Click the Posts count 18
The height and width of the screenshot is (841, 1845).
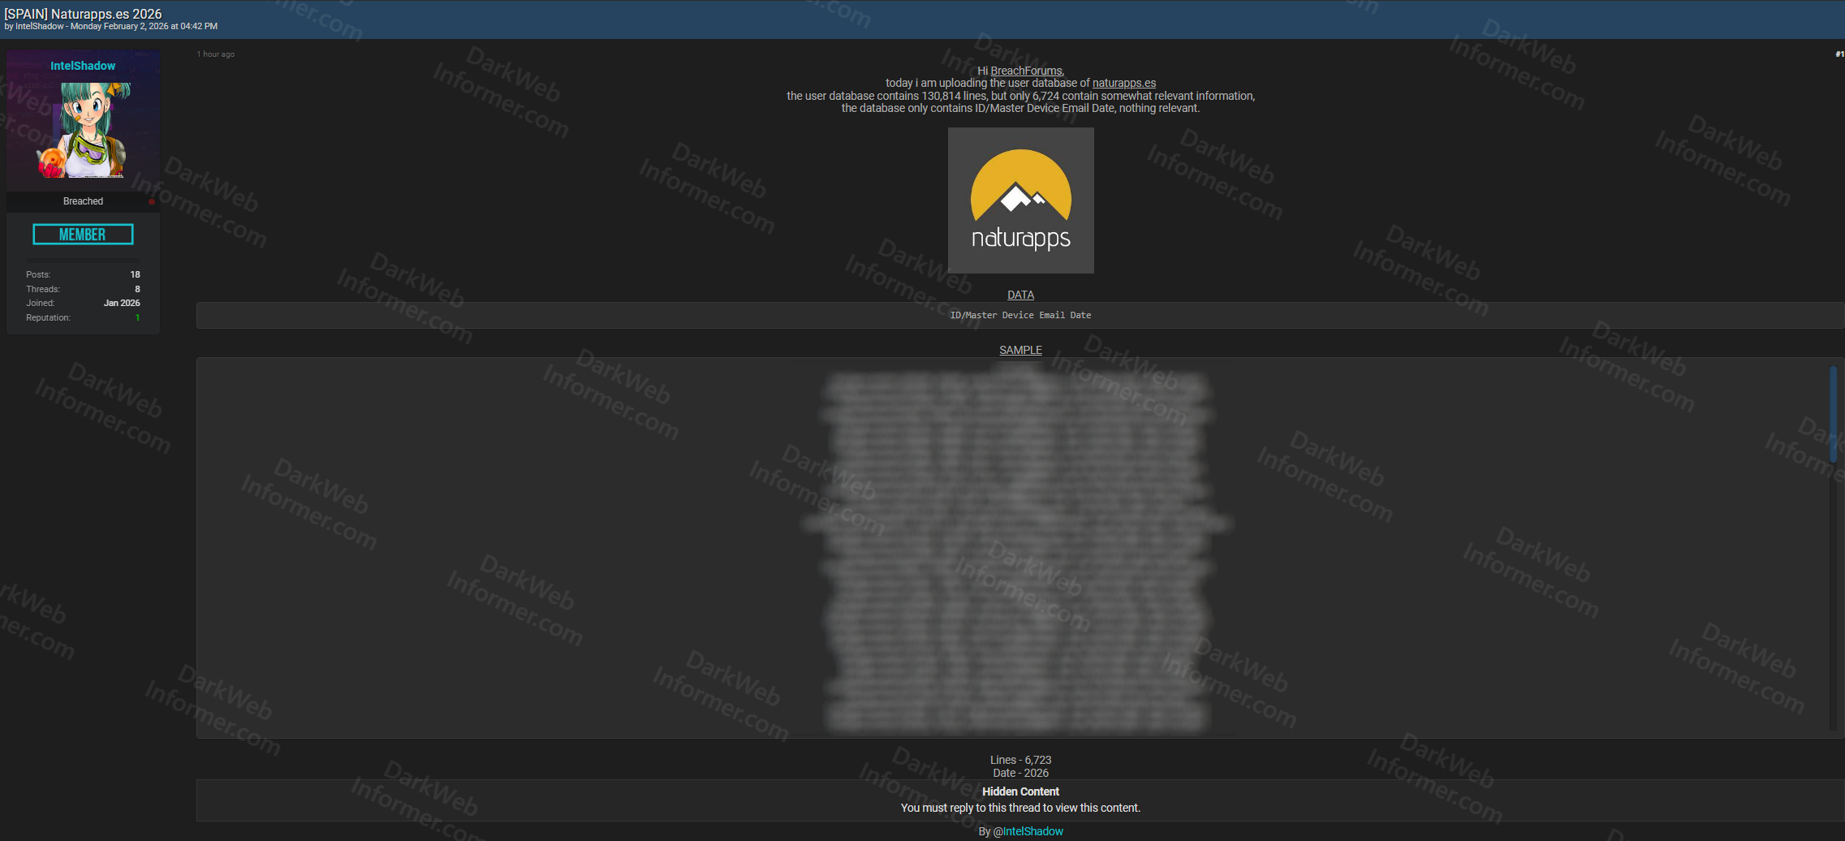135,274
